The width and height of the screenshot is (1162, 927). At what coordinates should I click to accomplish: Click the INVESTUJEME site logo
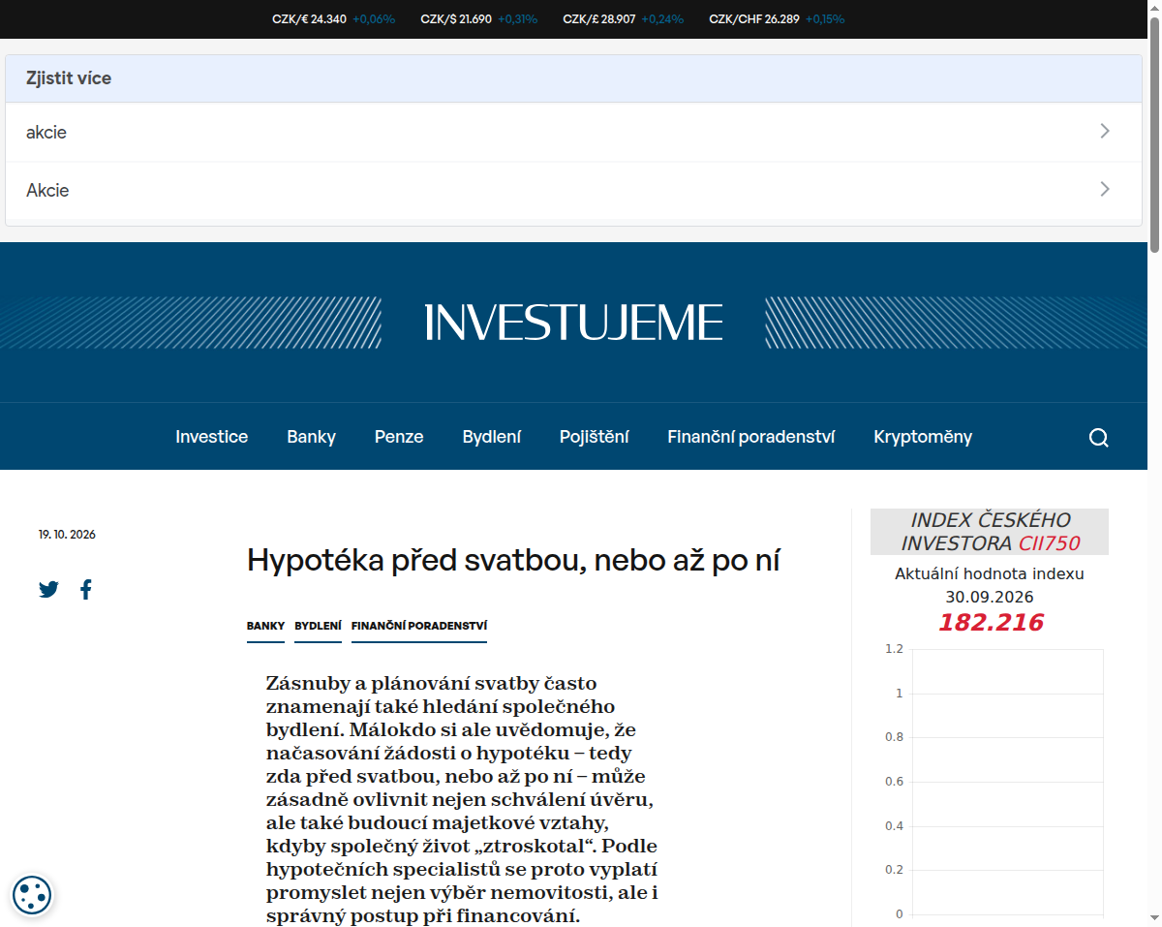(574, 323)
